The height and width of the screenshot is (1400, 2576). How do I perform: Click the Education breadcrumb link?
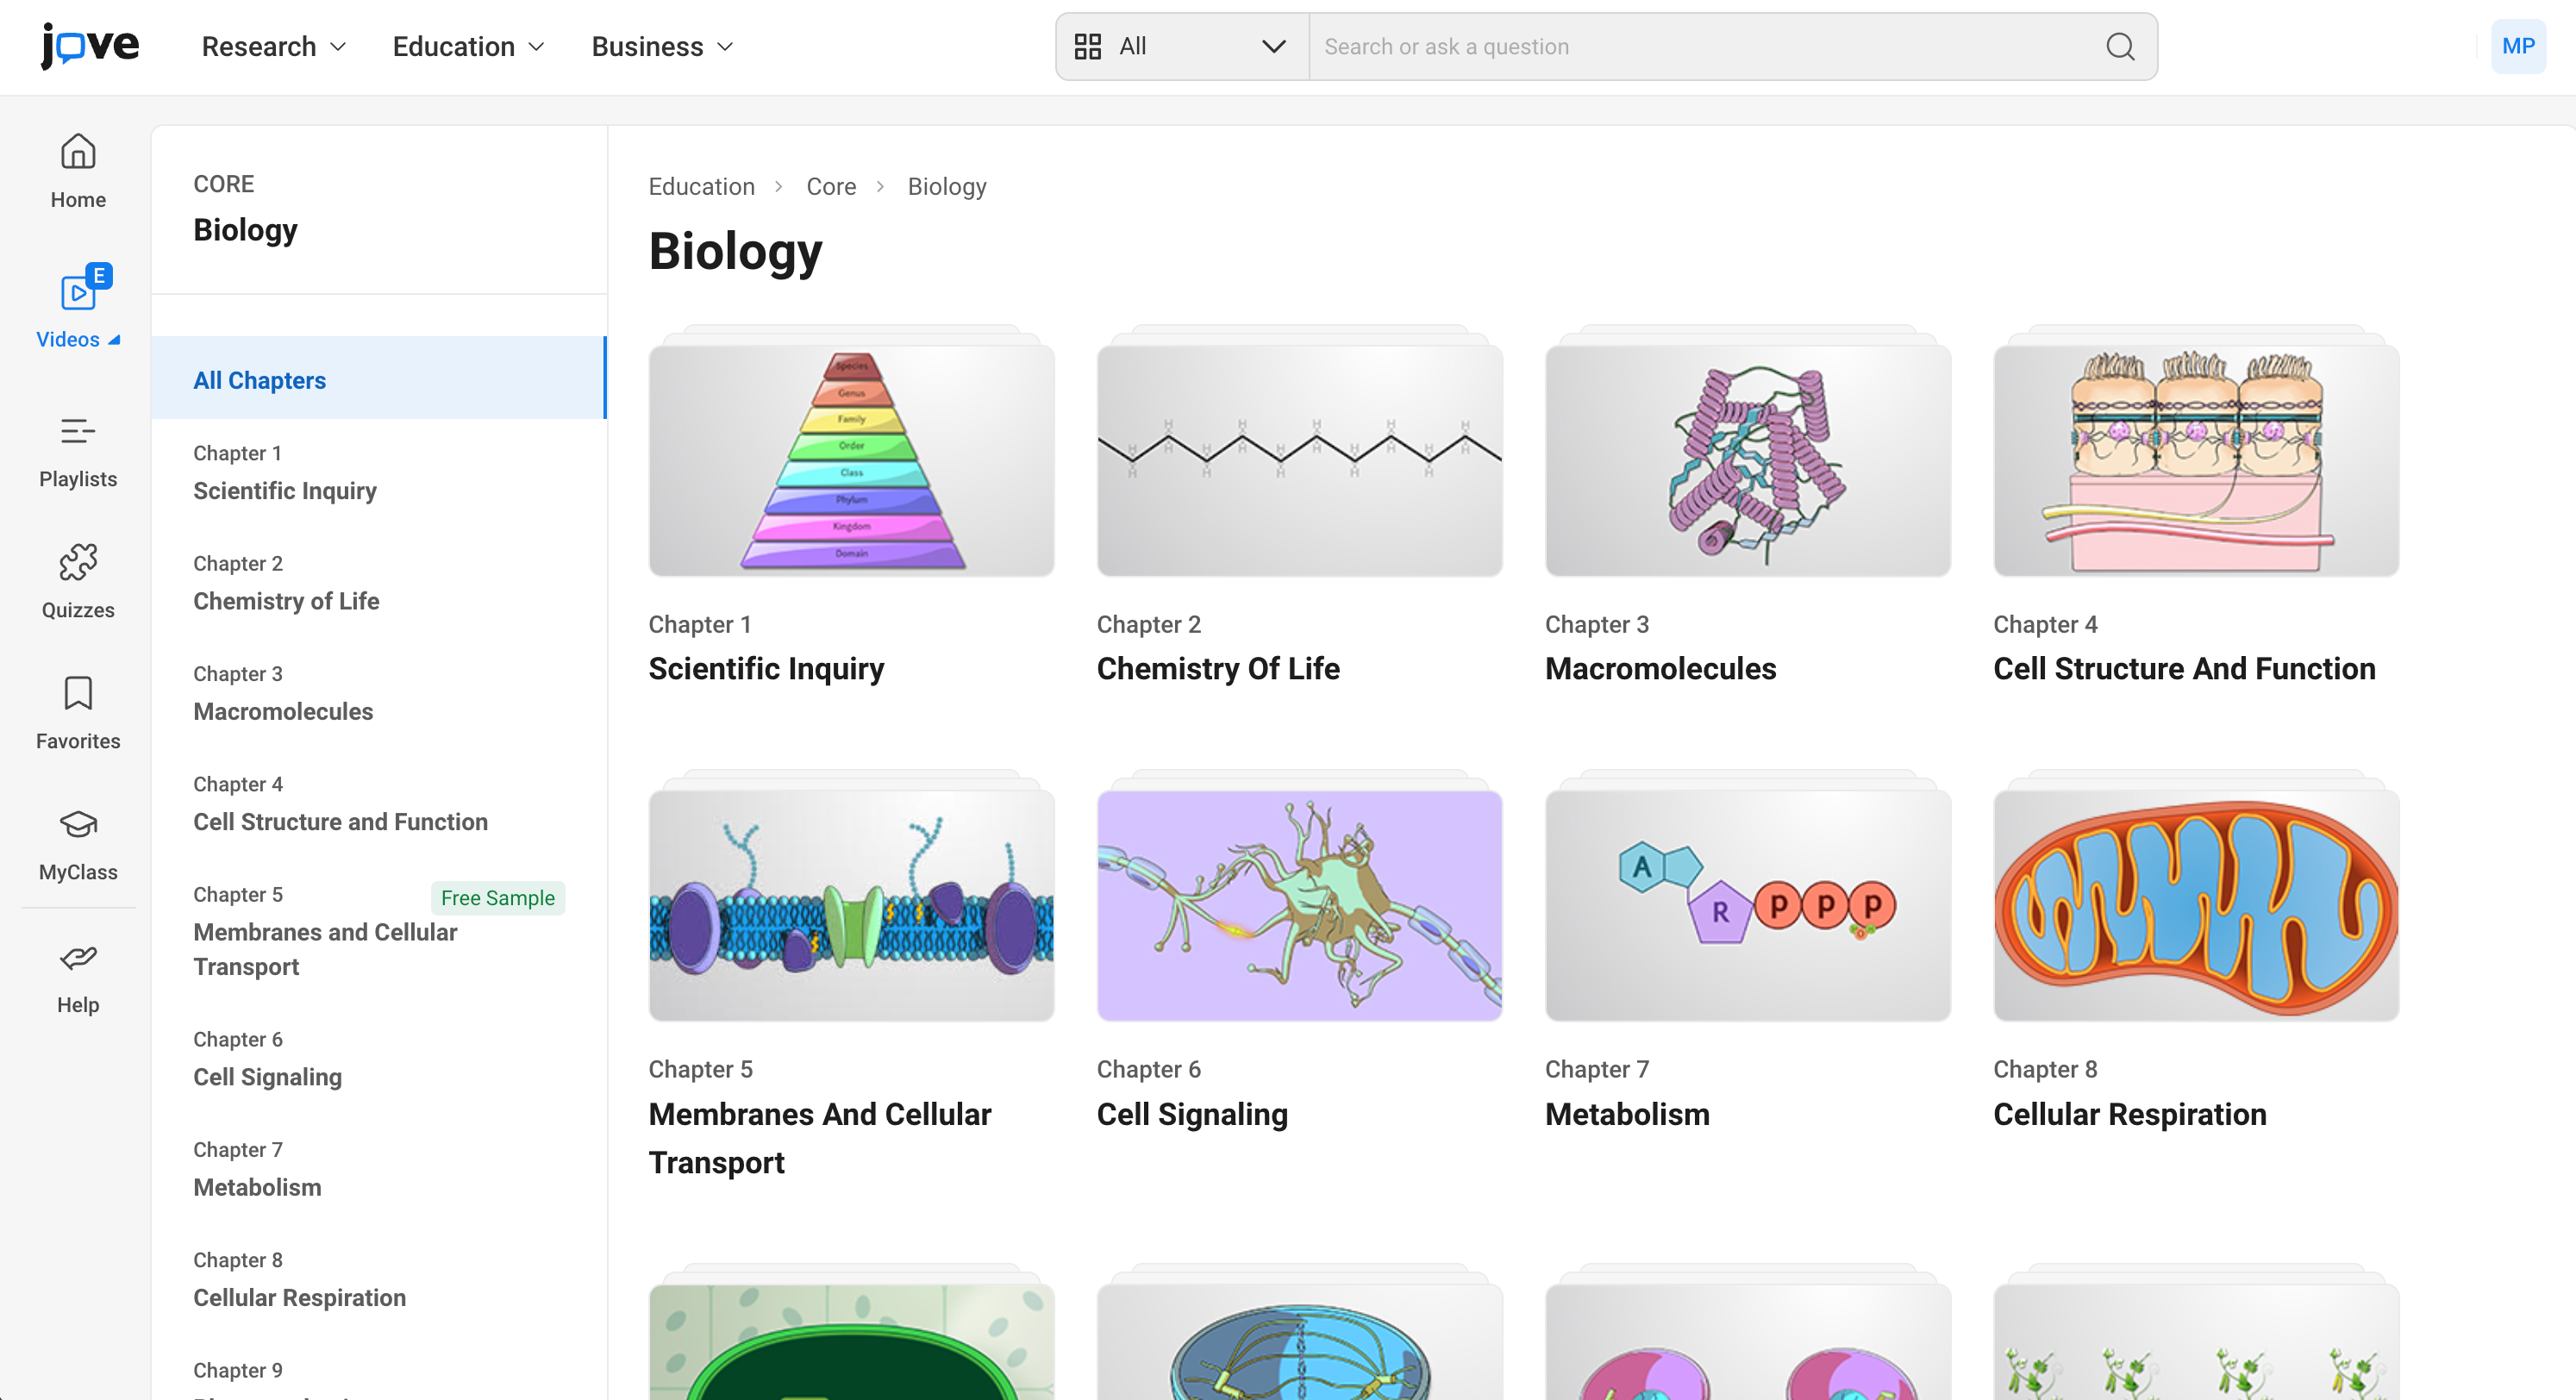(x=701, y=186)
